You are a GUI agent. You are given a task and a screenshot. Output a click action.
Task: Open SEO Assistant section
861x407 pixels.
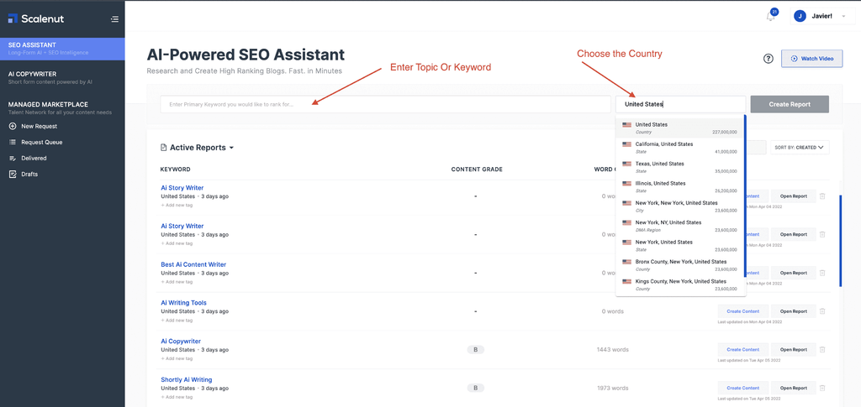[x=62, y=49]
